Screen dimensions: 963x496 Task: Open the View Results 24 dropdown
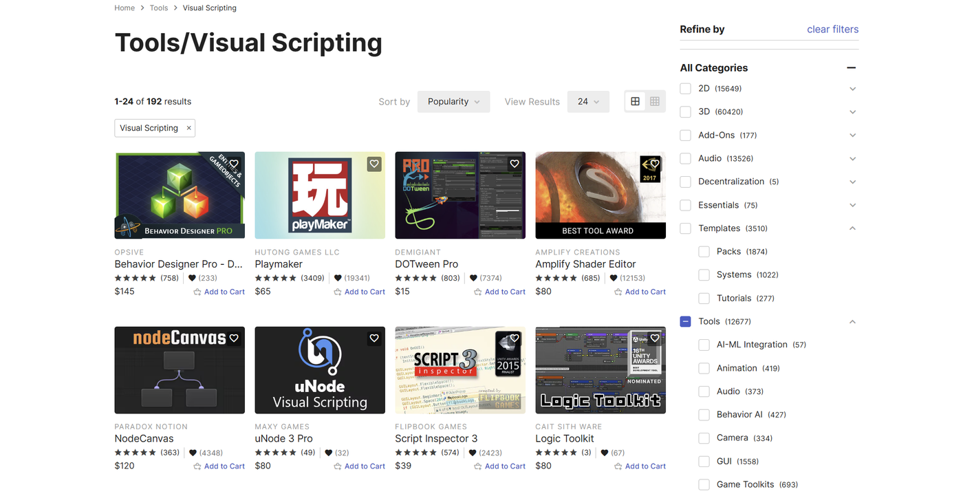(588, 101)
